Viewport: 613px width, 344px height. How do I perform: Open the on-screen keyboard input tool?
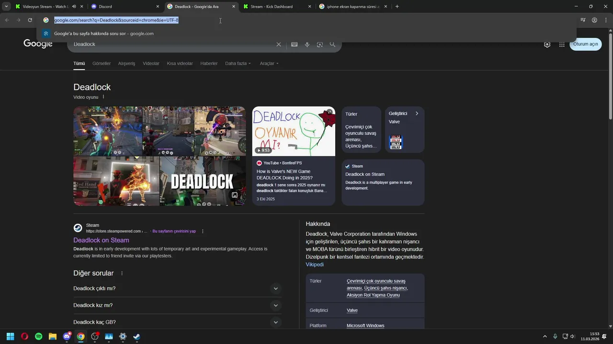tap(295, 44)
